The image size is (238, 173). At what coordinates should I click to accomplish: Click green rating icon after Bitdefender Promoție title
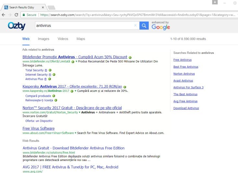pos(130,57)
